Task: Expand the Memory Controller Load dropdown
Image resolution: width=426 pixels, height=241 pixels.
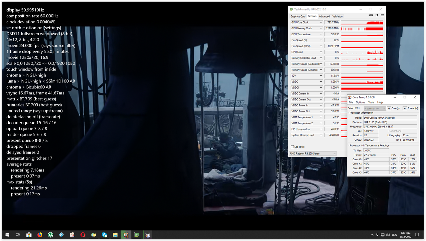Action: pyautogui.click(x=321, y=58)
